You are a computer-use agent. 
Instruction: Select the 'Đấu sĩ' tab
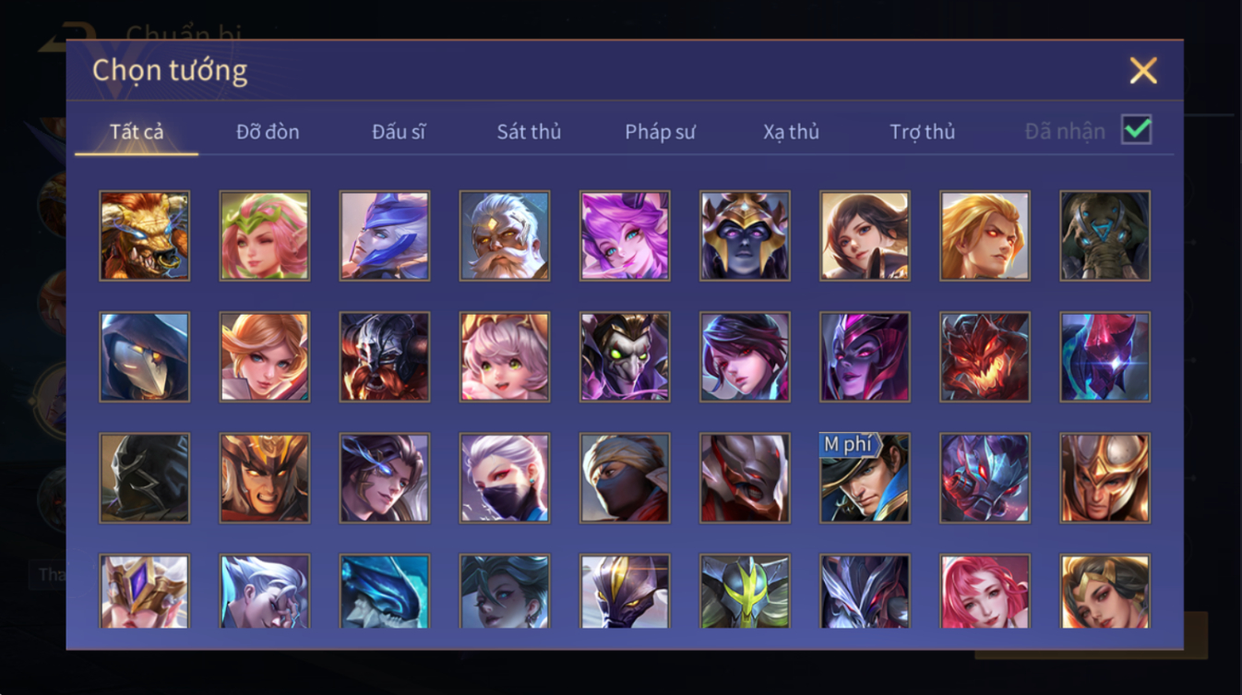[399, 132]
